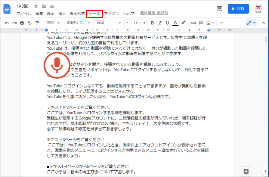
Task: Open the 編集 menu
Action: pos(39,13)
